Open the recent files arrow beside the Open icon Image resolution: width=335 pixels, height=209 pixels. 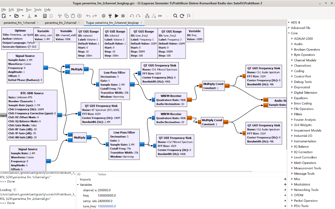pyautogui.click(x=23, y=16)
